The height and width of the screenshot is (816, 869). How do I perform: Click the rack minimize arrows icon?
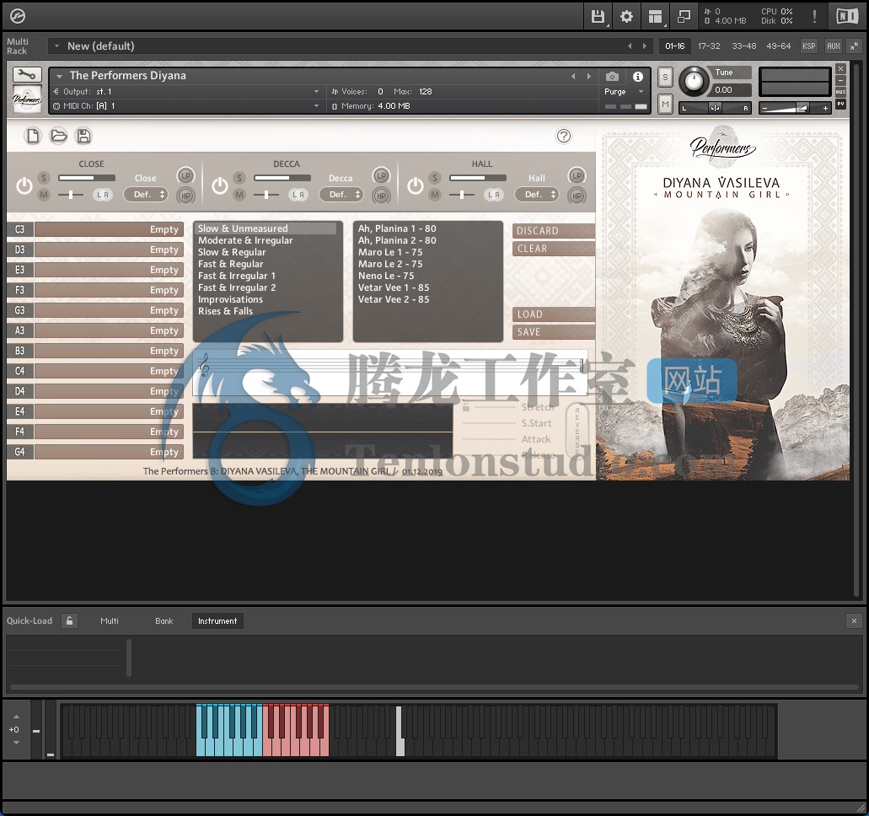854,46
